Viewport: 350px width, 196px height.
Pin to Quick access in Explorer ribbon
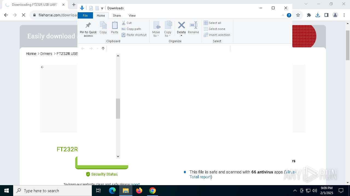(x=88, y=29)
